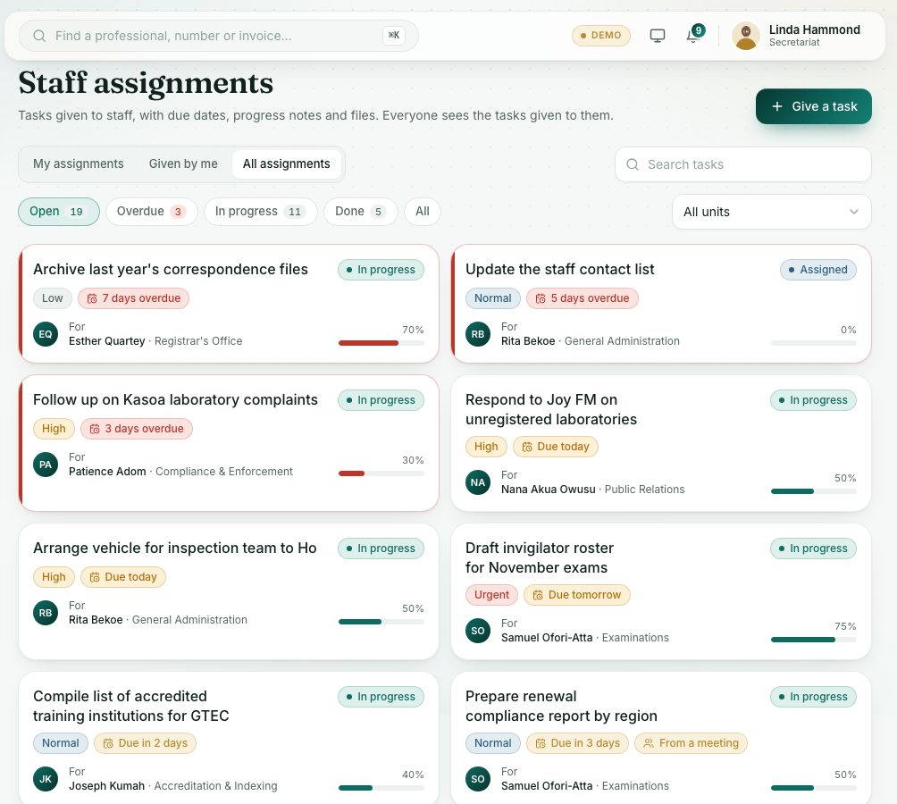Click the Give a task button
Viewport: 897px width, 804px height.
(814, 106)
